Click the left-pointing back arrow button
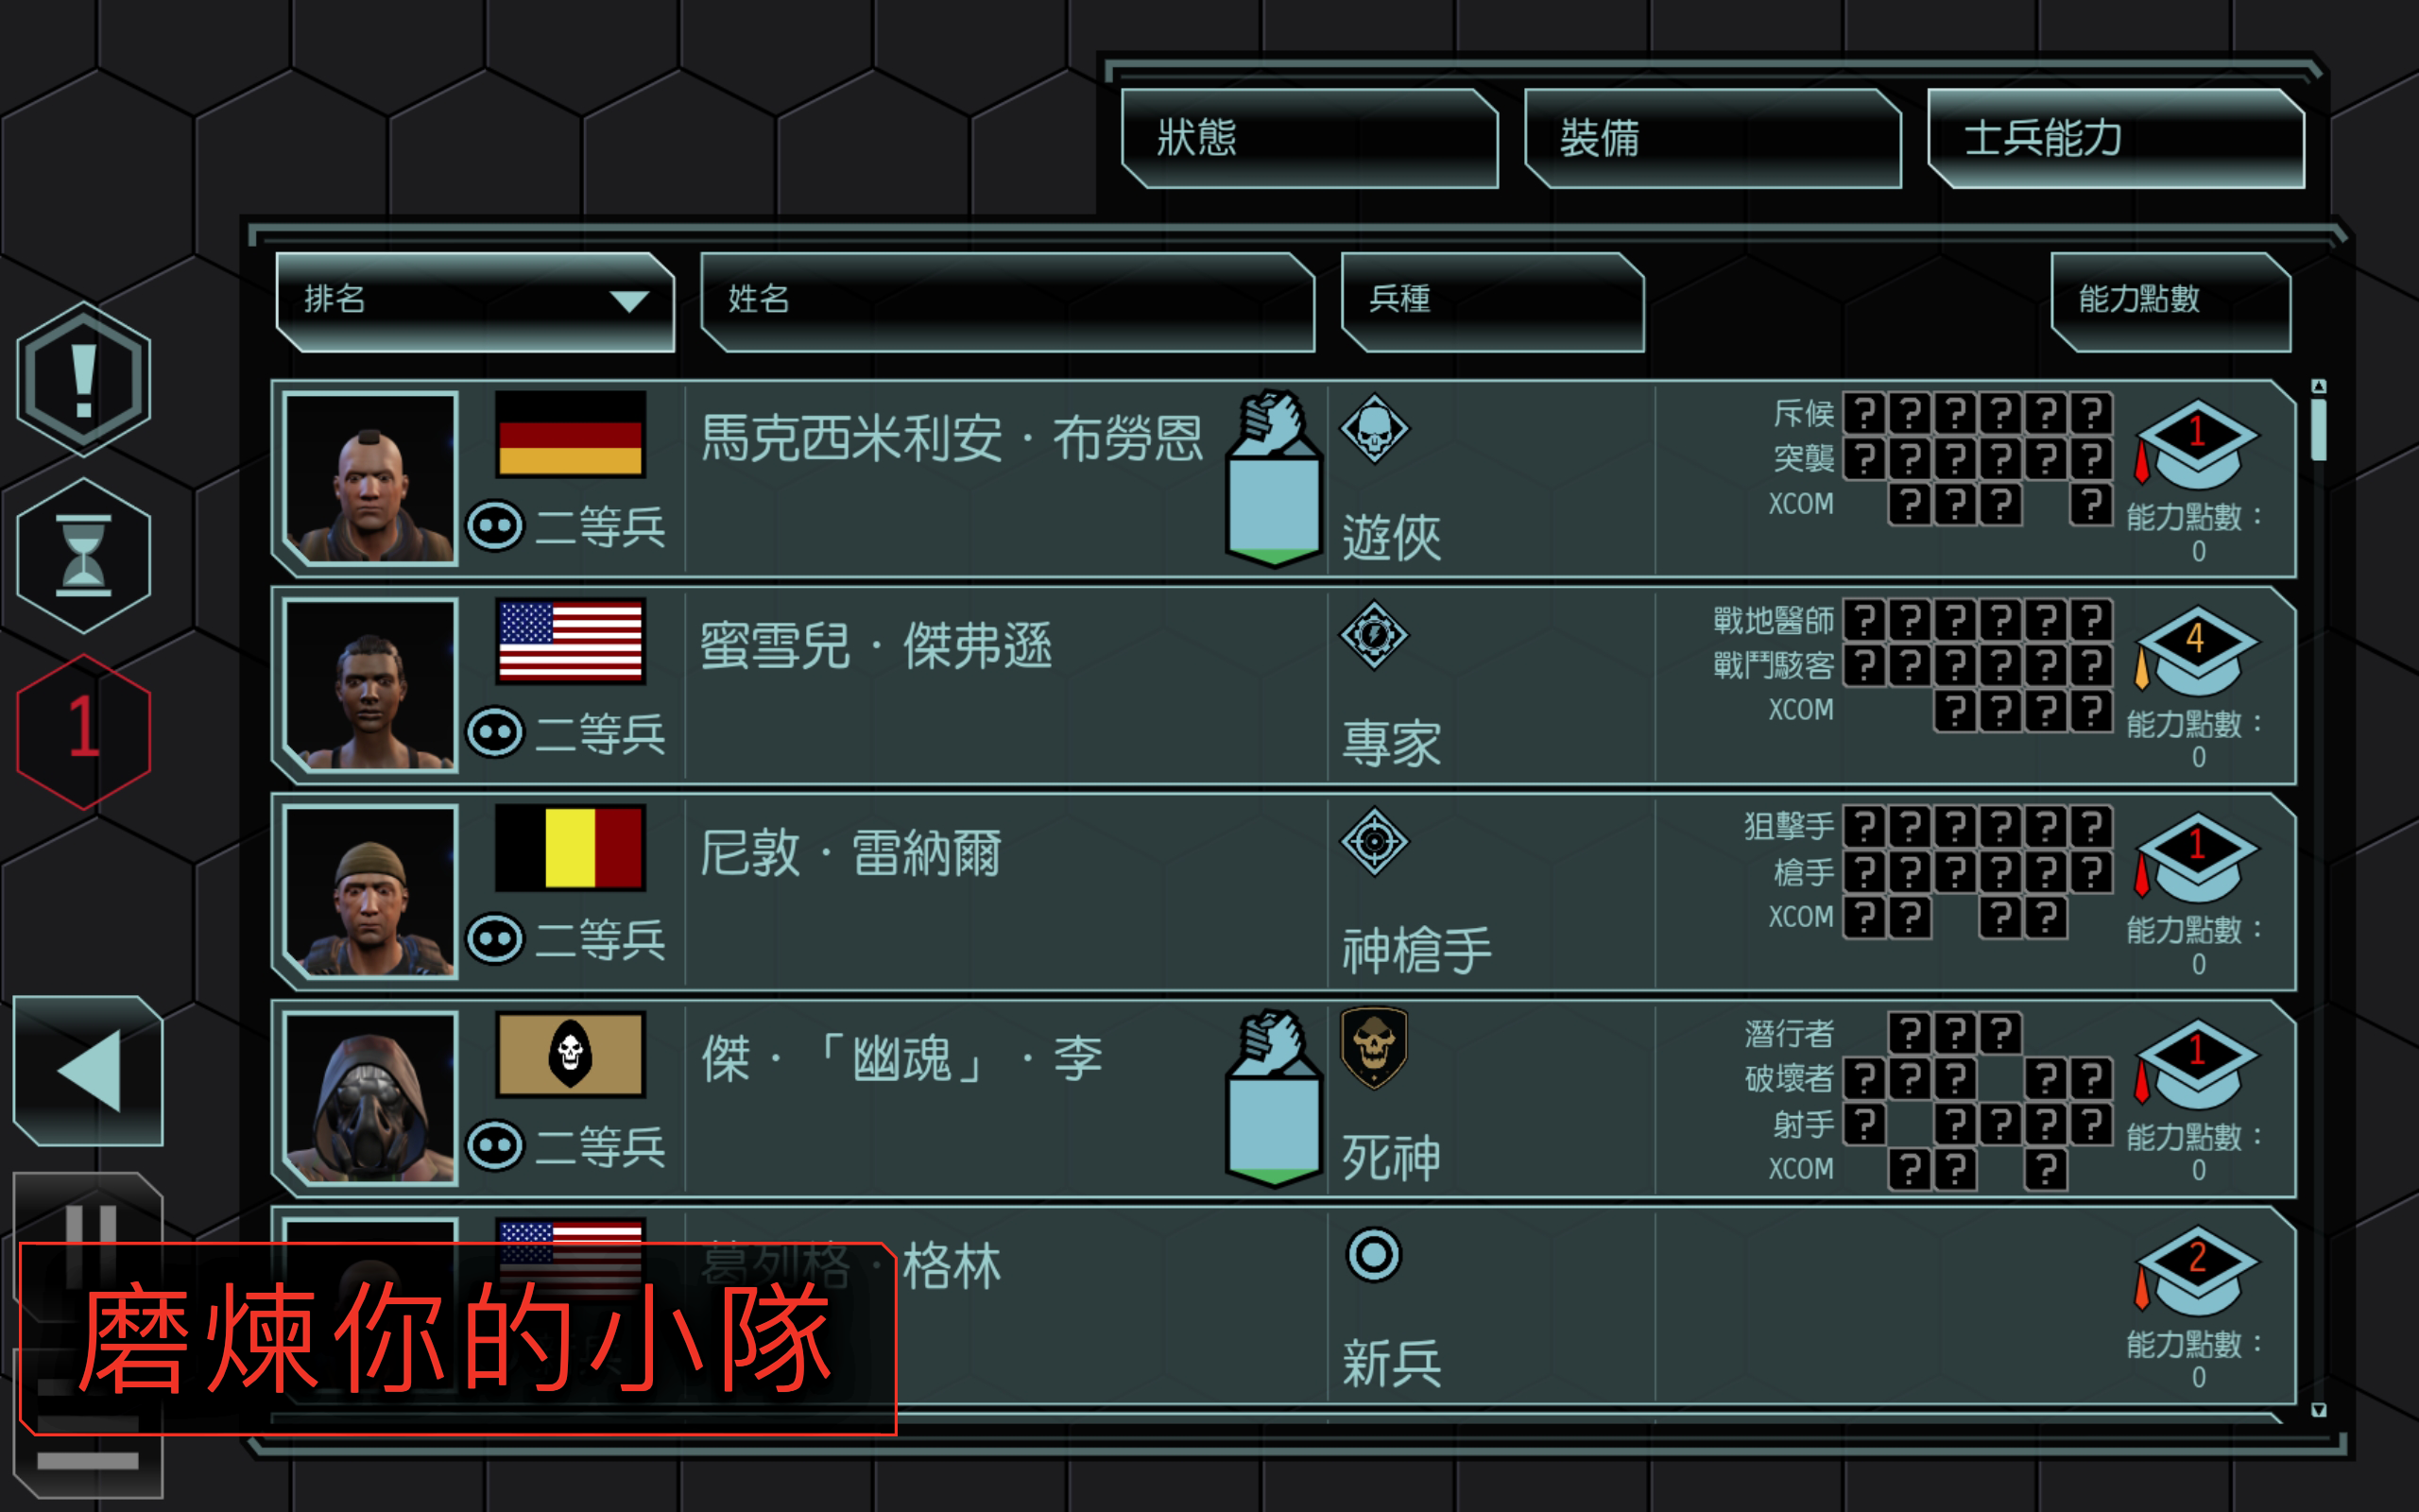The image size is (2419, 1512). (88, 1070)
